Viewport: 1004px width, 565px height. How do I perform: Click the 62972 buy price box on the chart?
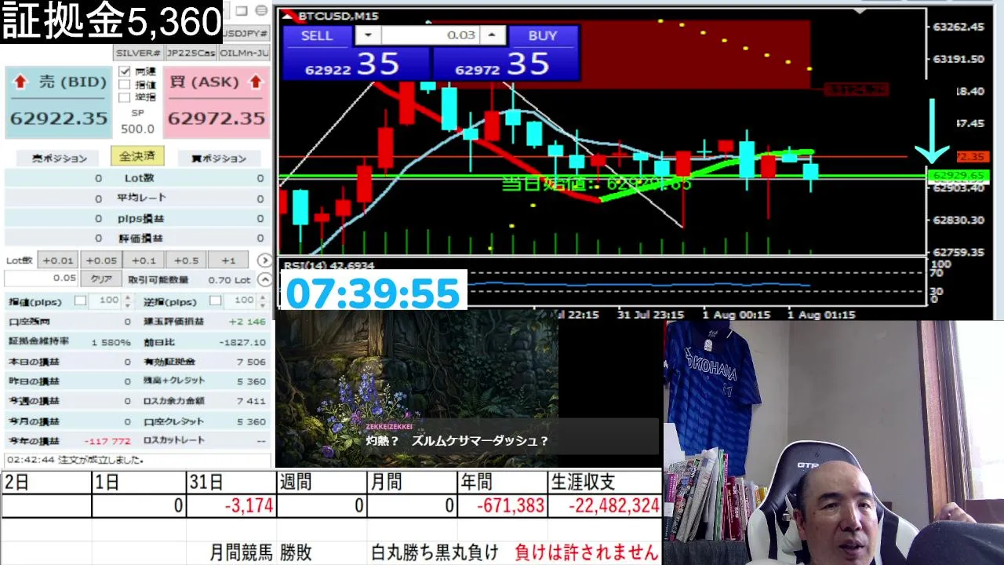click(x=506, y=64)
